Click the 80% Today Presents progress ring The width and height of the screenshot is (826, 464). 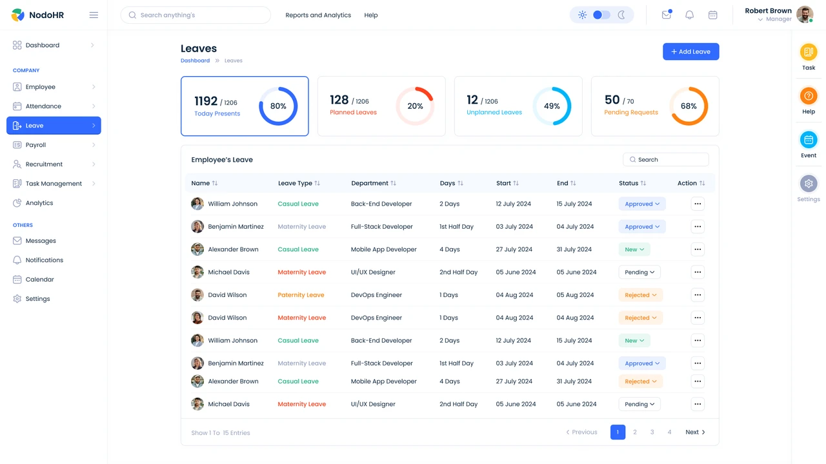point(278,106)
